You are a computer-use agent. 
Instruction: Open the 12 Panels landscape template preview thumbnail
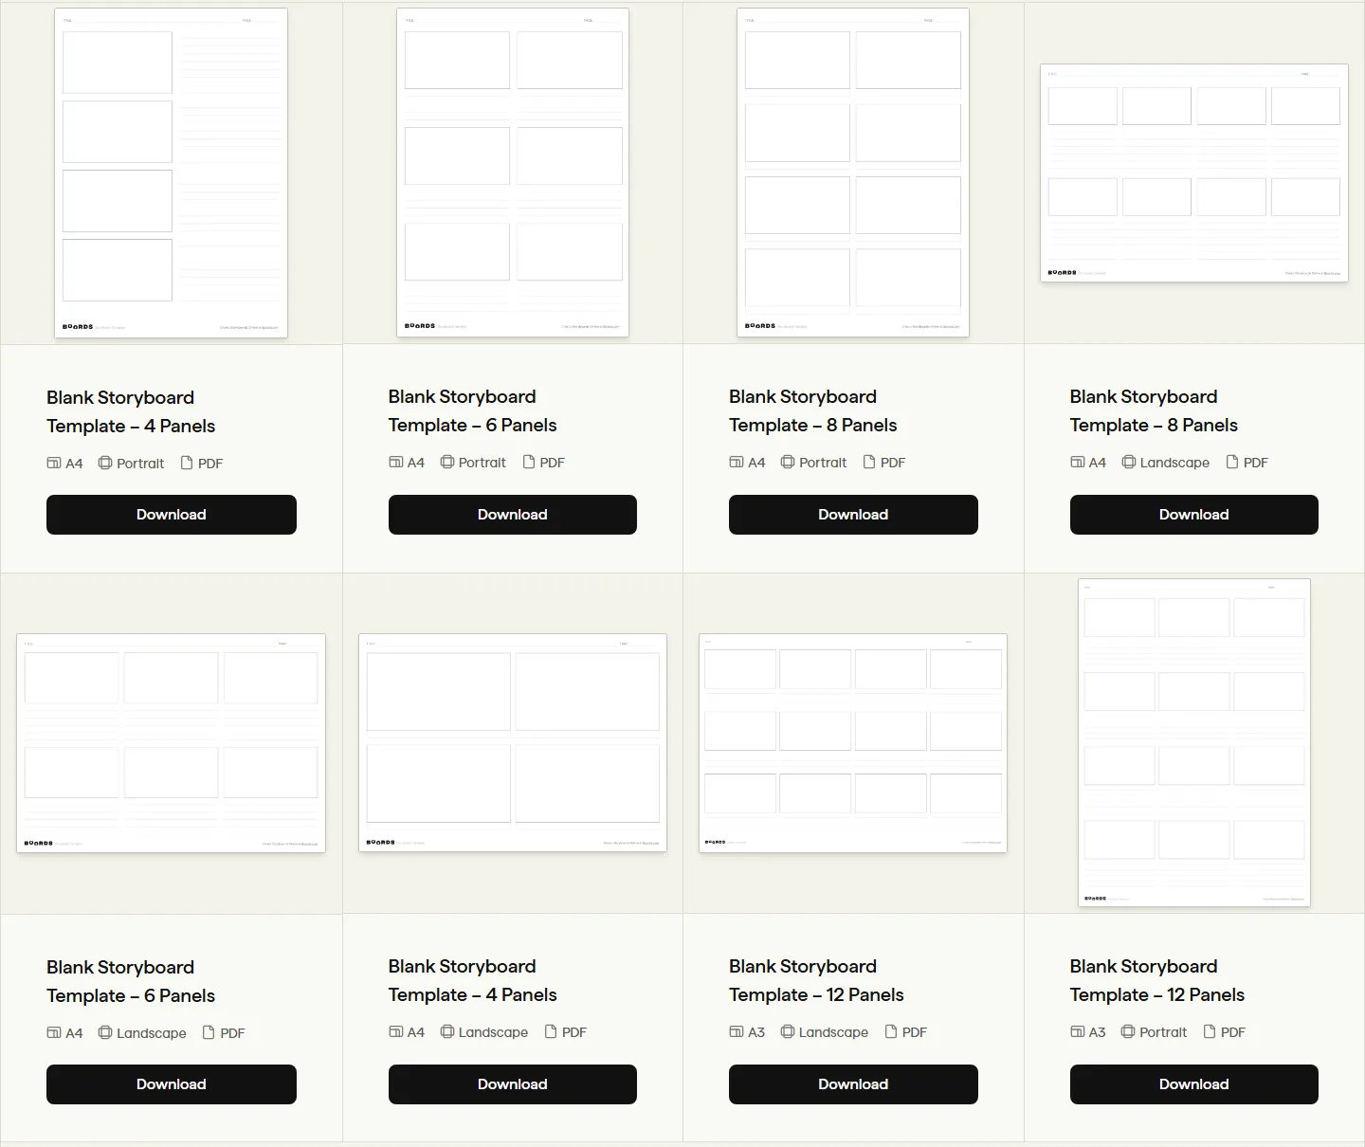click(853, 743)
